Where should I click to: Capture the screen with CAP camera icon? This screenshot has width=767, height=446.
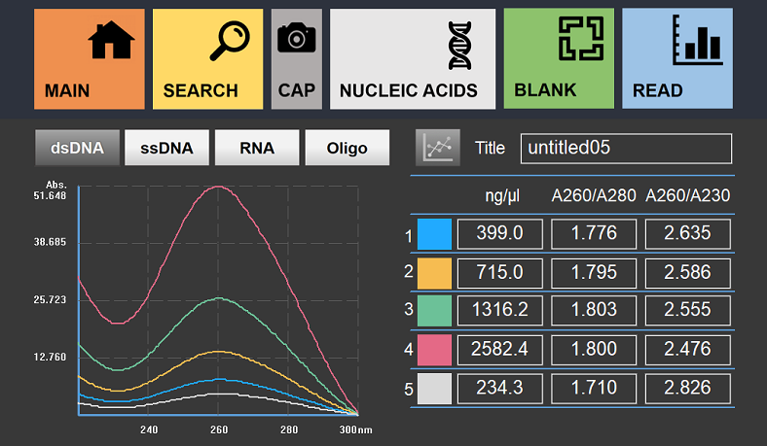pos(297,58)
